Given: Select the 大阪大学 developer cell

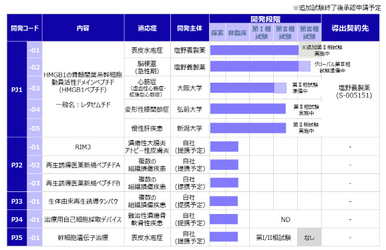Looking at the screenshot, I should [190, 88].
